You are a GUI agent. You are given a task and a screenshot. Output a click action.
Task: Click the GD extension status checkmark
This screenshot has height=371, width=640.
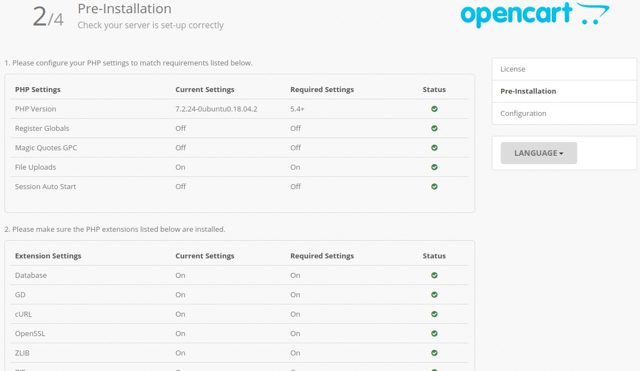[x=434, y=294]
